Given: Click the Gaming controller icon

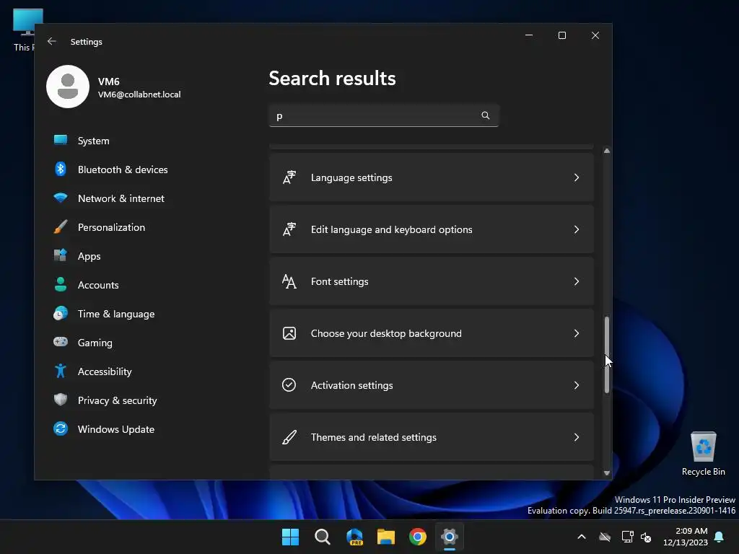Looking at the screenshot, I should pos(61,342).
